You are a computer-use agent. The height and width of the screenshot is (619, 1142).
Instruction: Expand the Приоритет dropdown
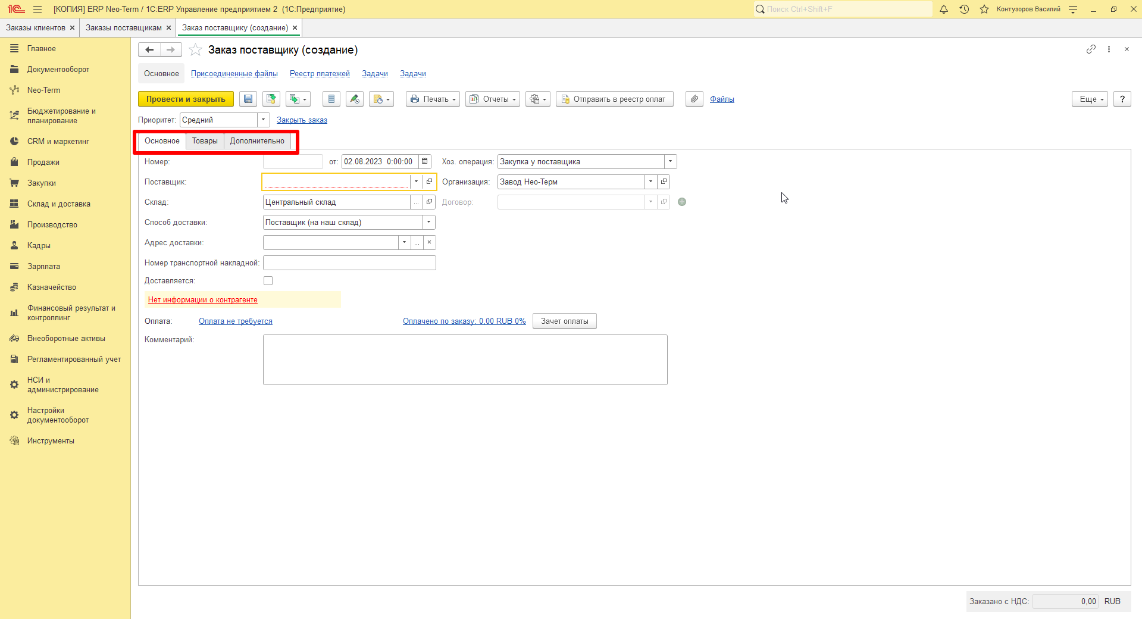(263, 120)
